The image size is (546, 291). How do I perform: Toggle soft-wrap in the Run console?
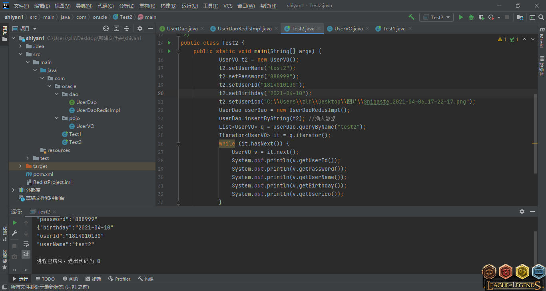point(26,244)
